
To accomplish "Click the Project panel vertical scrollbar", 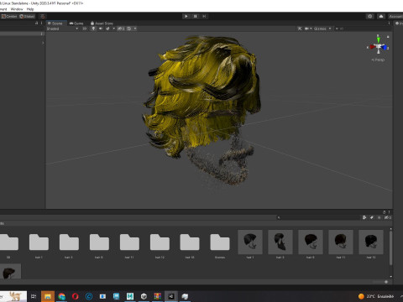I will tap(390, 248).
